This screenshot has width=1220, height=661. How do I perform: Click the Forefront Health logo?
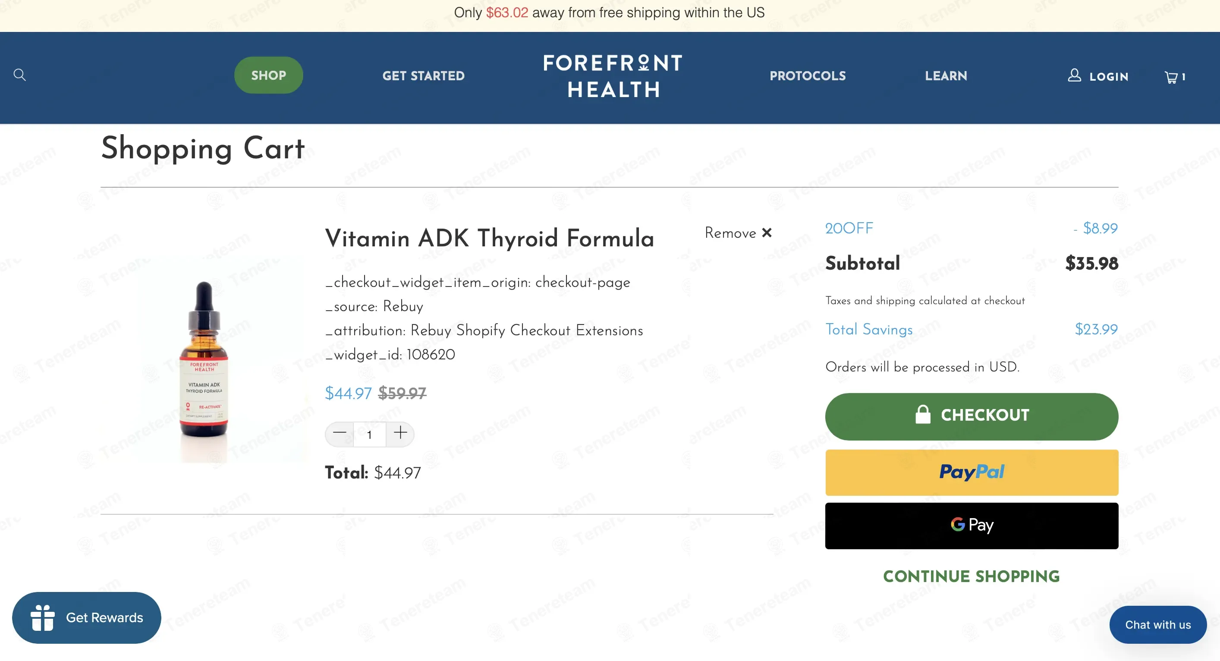pyautogui.click(x=613, y=76)
